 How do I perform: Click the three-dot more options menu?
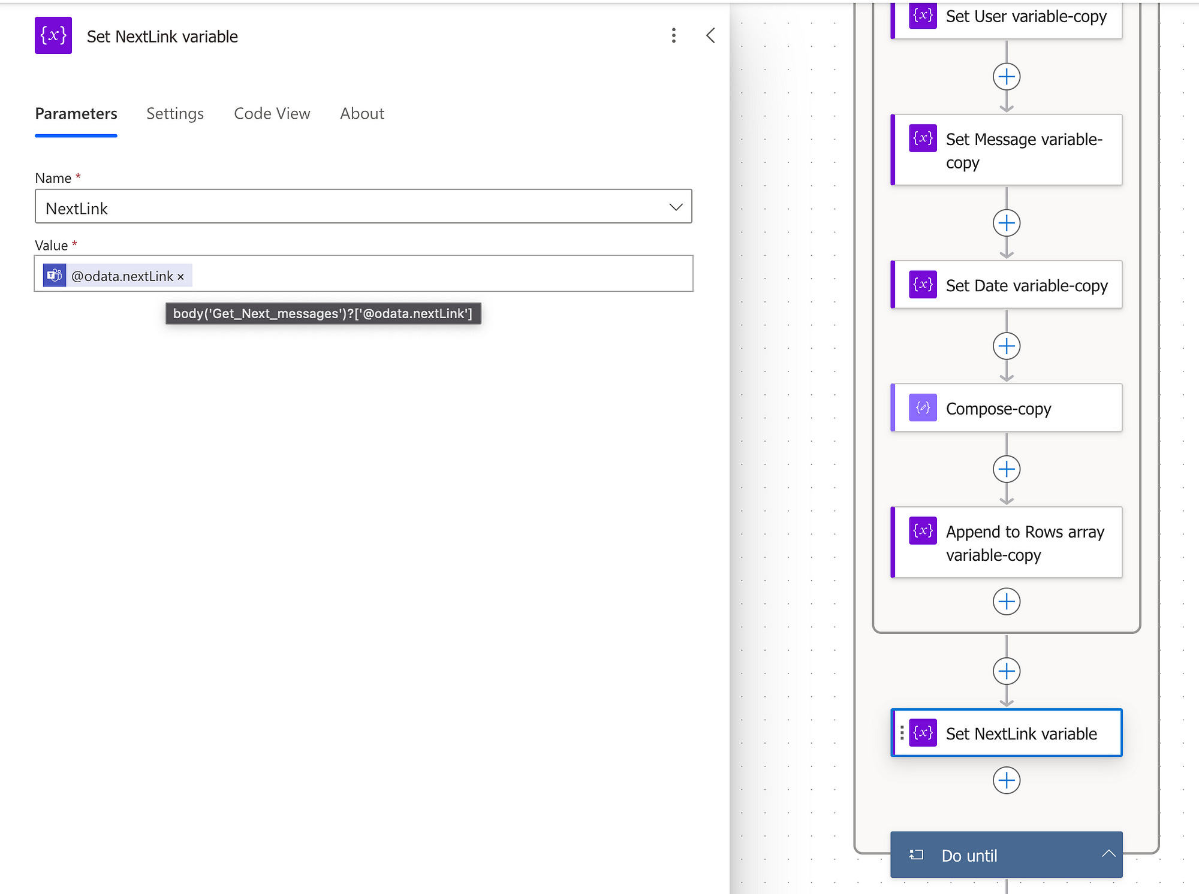click(673, 36)
